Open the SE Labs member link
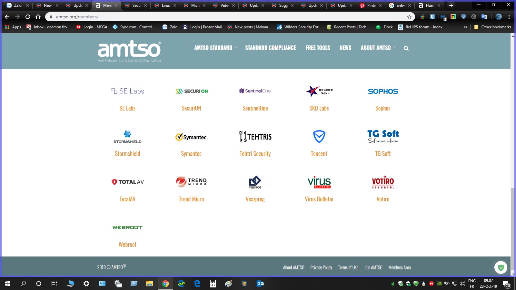The height and width of the screenshot is (290, 516). tap(128, 108)
